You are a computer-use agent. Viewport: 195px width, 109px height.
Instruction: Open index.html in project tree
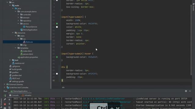27,51
